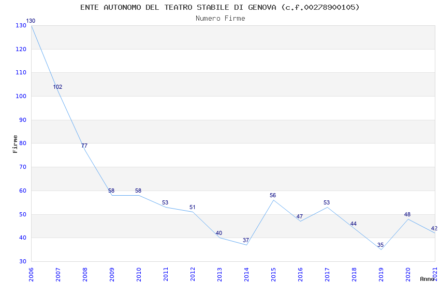Click the subtitle Numero Firme

pyautogui.click(x=221, y=18)
